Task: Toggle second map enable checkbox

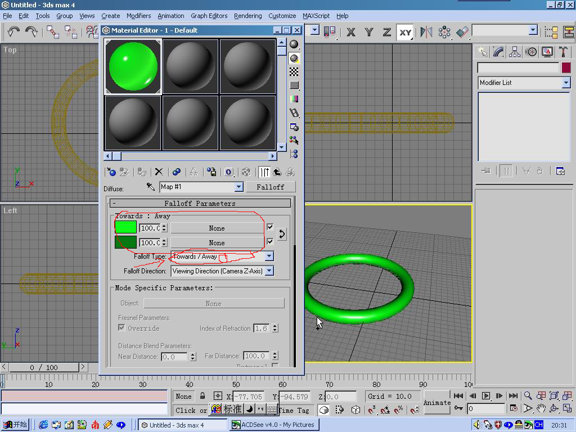Action: (270, 241)
